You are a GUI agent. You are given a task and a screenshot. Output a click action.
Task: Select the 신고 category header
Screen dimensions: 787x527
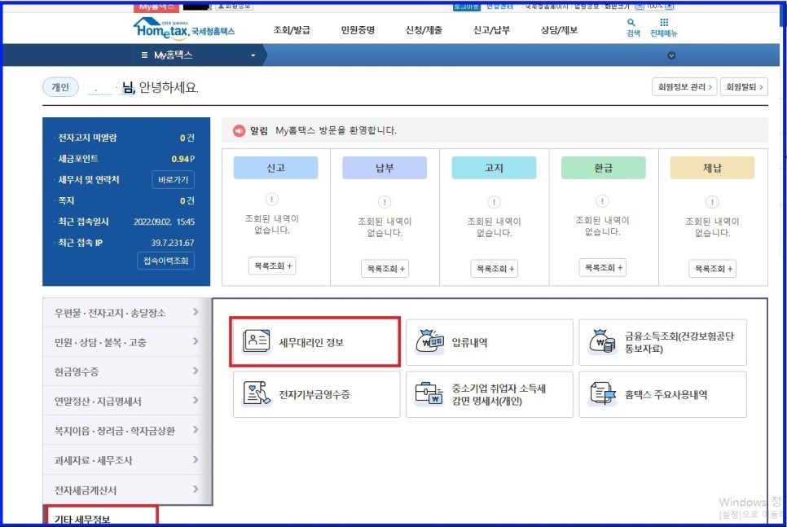[x=275, y=168]
